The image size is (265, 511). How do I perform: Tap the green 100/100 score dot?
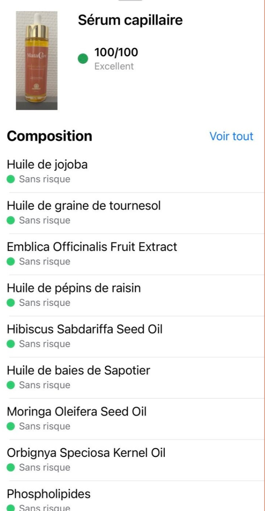pyautogui.click(x=83, y=59)
